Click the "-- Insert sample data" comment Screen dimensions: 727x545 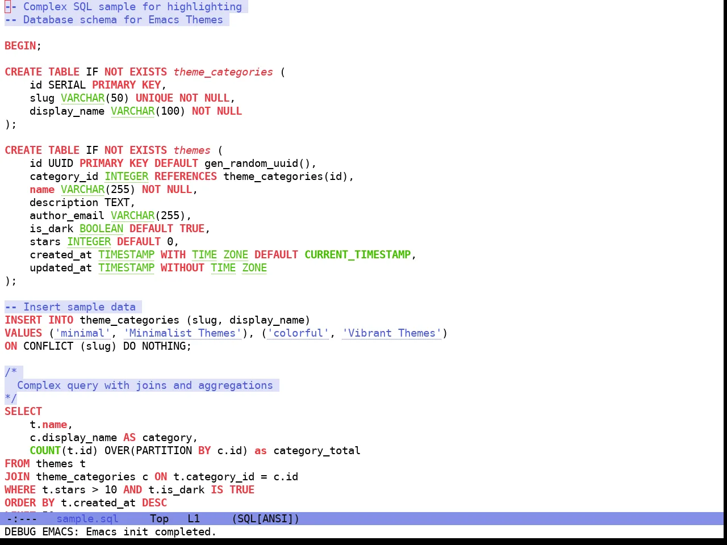pyautogui.click(x=70, y=307)
